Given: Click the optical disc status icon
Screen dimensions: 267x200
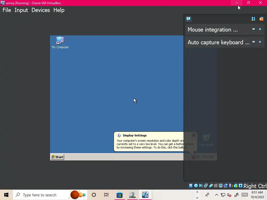Looking at the screenshot, I should [196, 185].
